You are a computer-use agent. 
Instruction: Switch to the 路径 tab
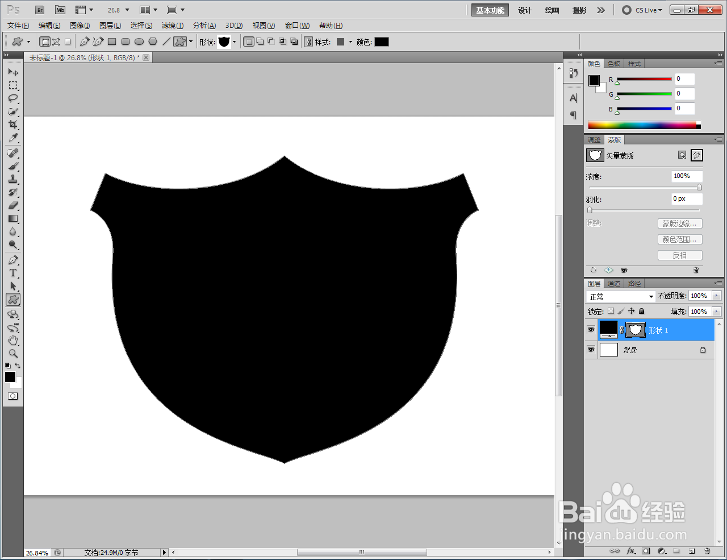[634, 283]
